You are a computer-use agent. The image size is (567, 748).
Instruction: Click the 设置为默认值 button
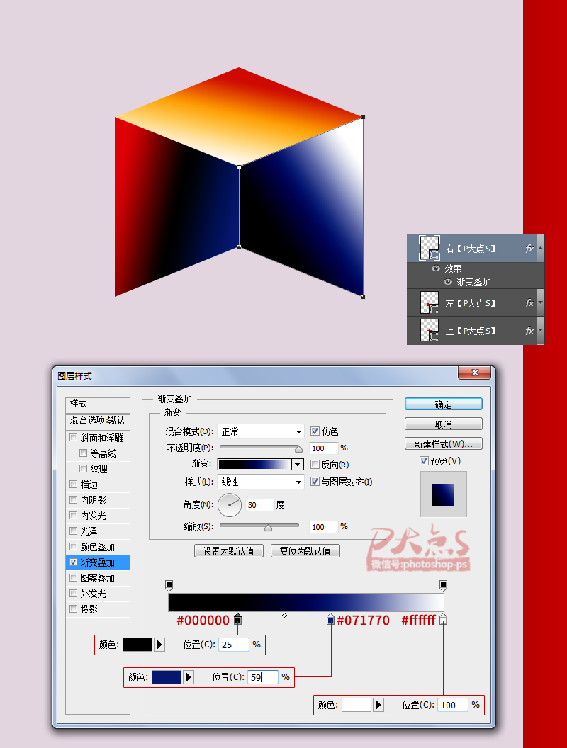coord(228,550)
